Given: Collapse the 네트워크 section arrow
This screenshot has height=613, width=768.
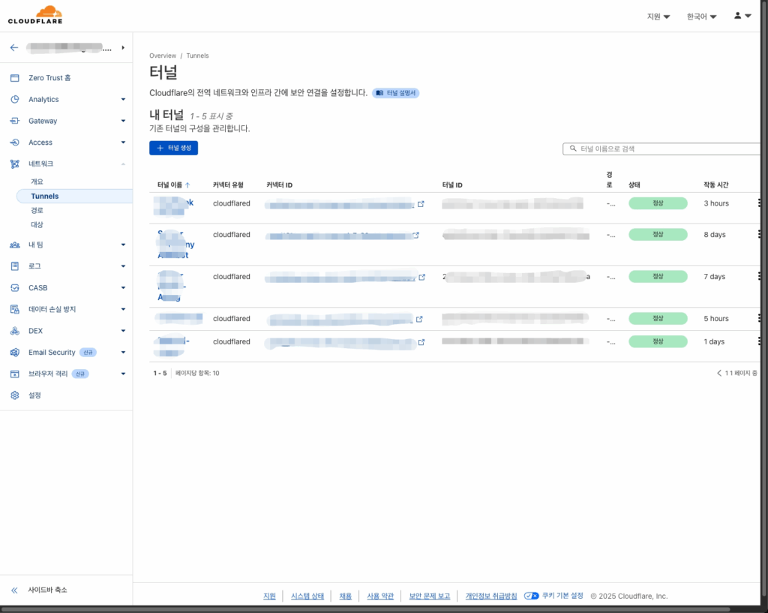Looking at the screenshot, I should [x=124, y=164].
